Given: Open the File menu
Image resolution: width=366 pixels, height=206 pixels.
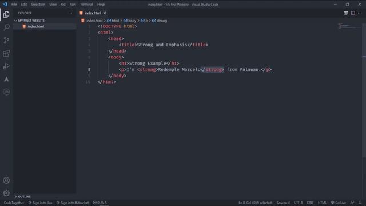Looking at the screenshot, I should (x=14, y=4).
